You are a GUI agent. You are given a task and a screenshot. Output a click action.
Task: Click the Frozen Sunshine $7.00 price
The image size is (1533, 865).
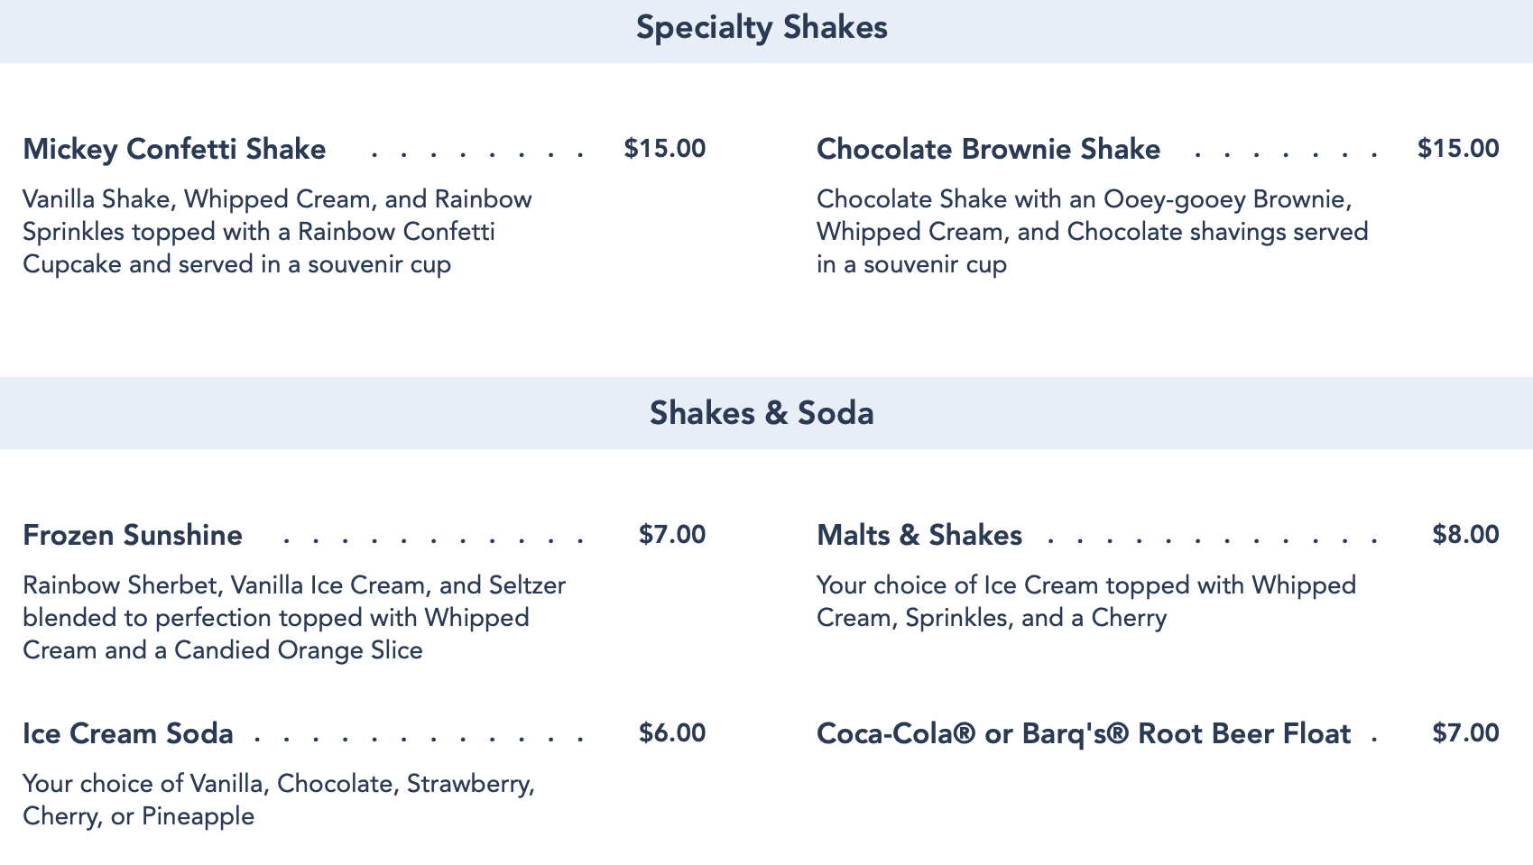671,535
